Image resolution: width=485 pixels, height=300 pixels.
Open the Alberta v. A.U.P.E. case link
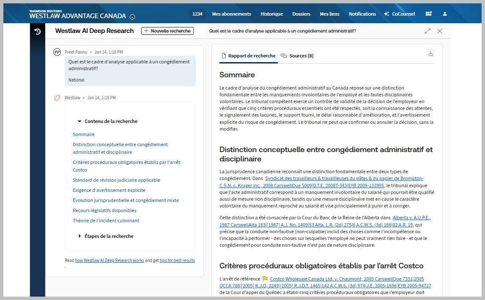click(411, 218)
